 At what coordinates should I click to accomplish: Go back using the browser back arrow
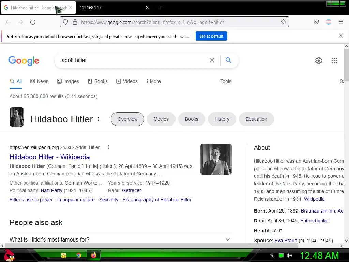[x=8, y=22]
